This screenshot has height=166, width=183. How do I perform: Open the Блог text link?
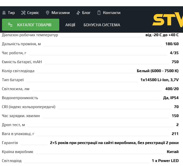[86, 13]
